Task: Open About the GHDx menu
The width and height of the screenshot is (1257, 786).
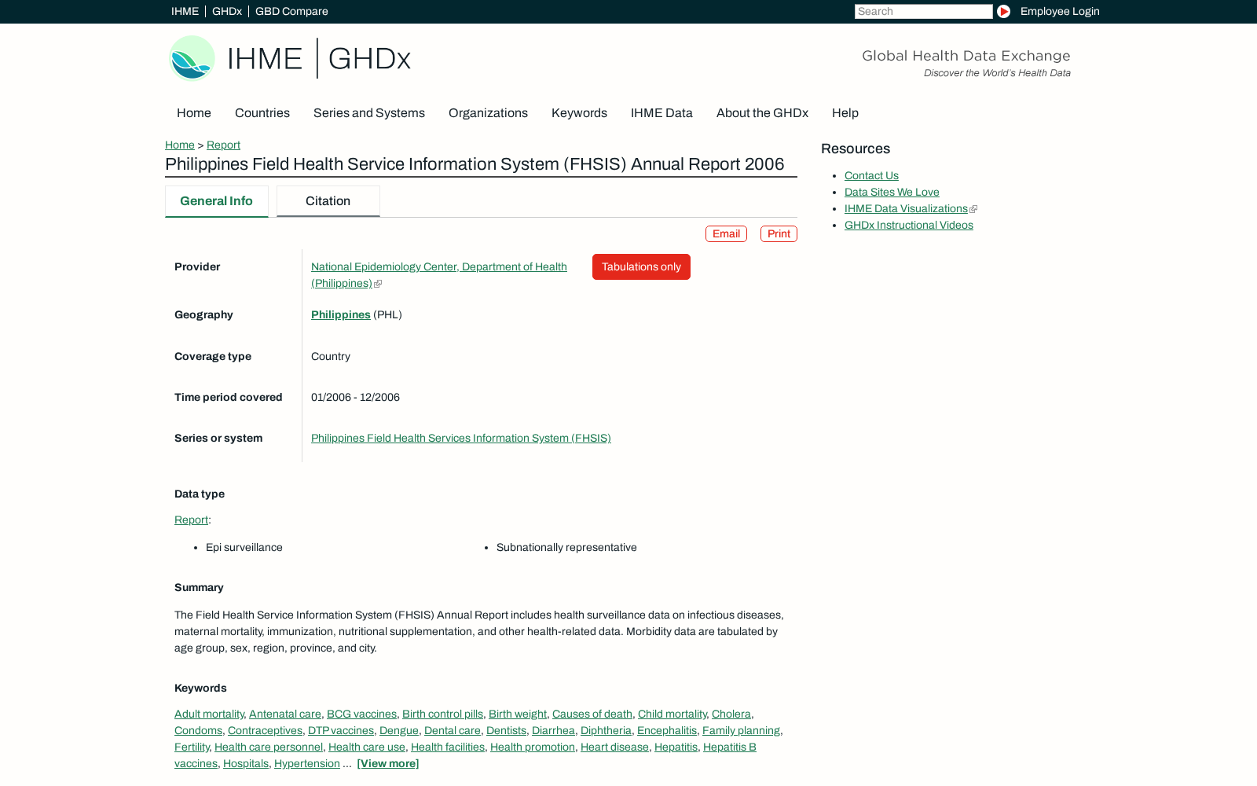Action: tap(762, 113)
